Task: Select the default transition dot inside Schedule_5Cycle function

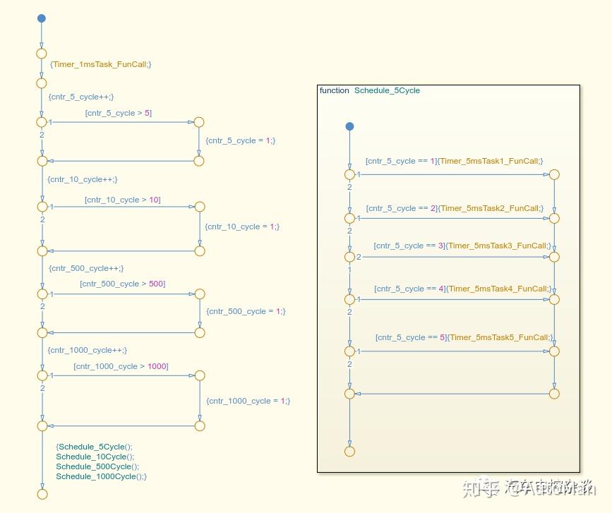Action: 349,126
